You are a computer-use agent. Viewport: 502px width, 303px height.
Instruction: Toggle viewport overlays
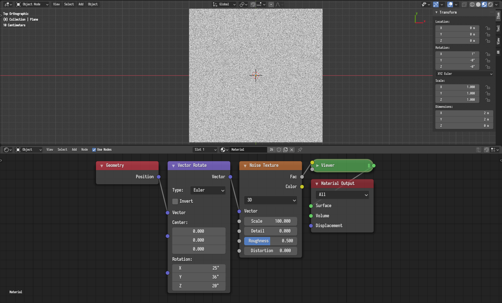coord(450,4)
